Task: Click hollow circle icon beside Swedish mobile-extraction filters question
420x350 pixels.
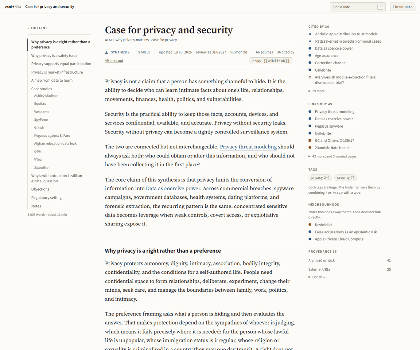Action: [x=310, y=77]
